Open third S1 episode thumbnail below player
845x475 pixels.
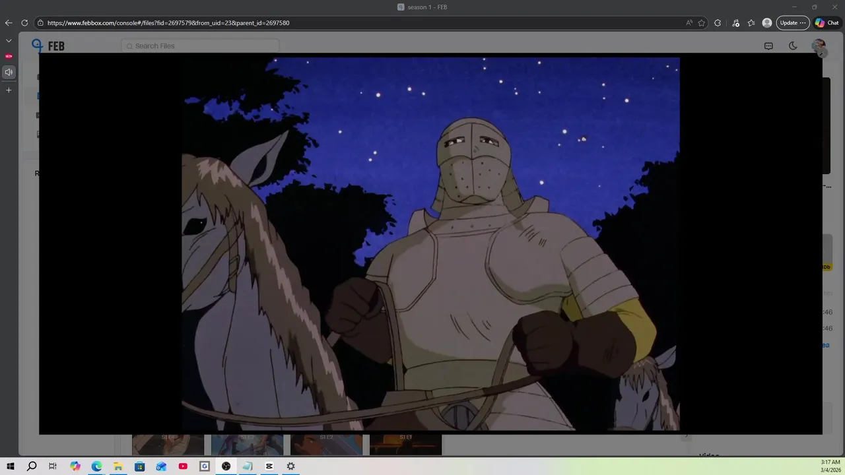click(326, 445)
